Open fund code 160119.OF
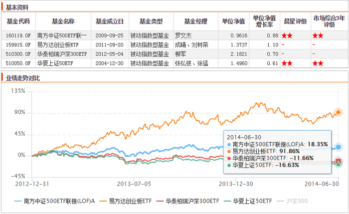The image size is (349, 214). (x=18, y=35)
